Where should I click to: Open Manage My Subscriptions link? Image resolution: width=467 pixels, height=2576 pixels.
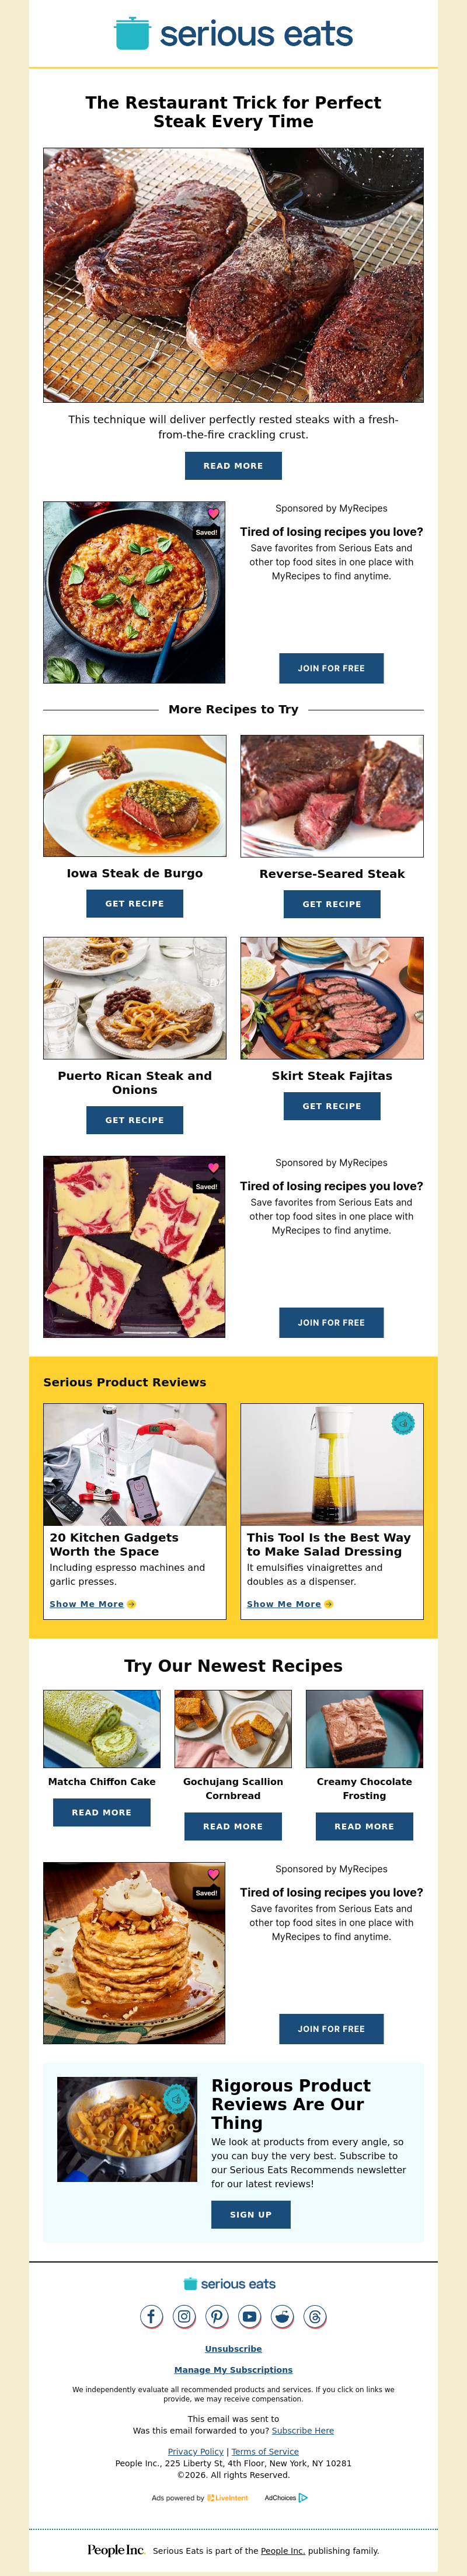coord(233,2370)
